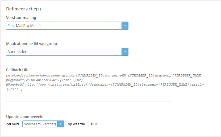The height and width of the screenshot is (137, 221).
Task: Click the Bijvoorbeeld text in the help description
Action: (15, 84)
